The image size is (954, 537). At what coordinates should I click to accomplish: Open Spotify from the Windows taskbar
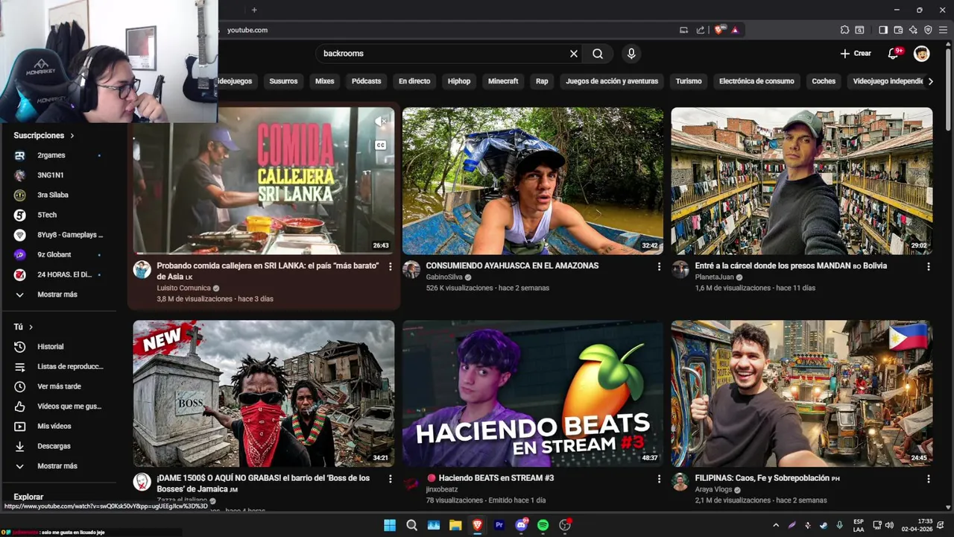click(x=543, y=525)
